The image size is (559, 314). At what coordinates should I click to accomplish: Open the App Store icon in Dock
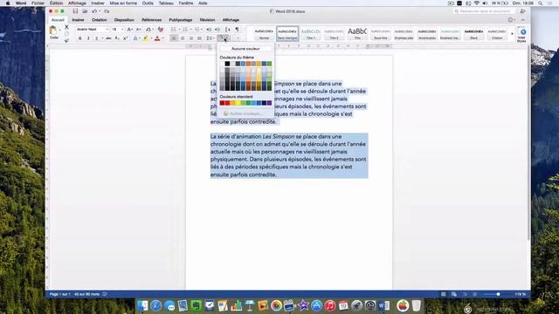[316, 305]
